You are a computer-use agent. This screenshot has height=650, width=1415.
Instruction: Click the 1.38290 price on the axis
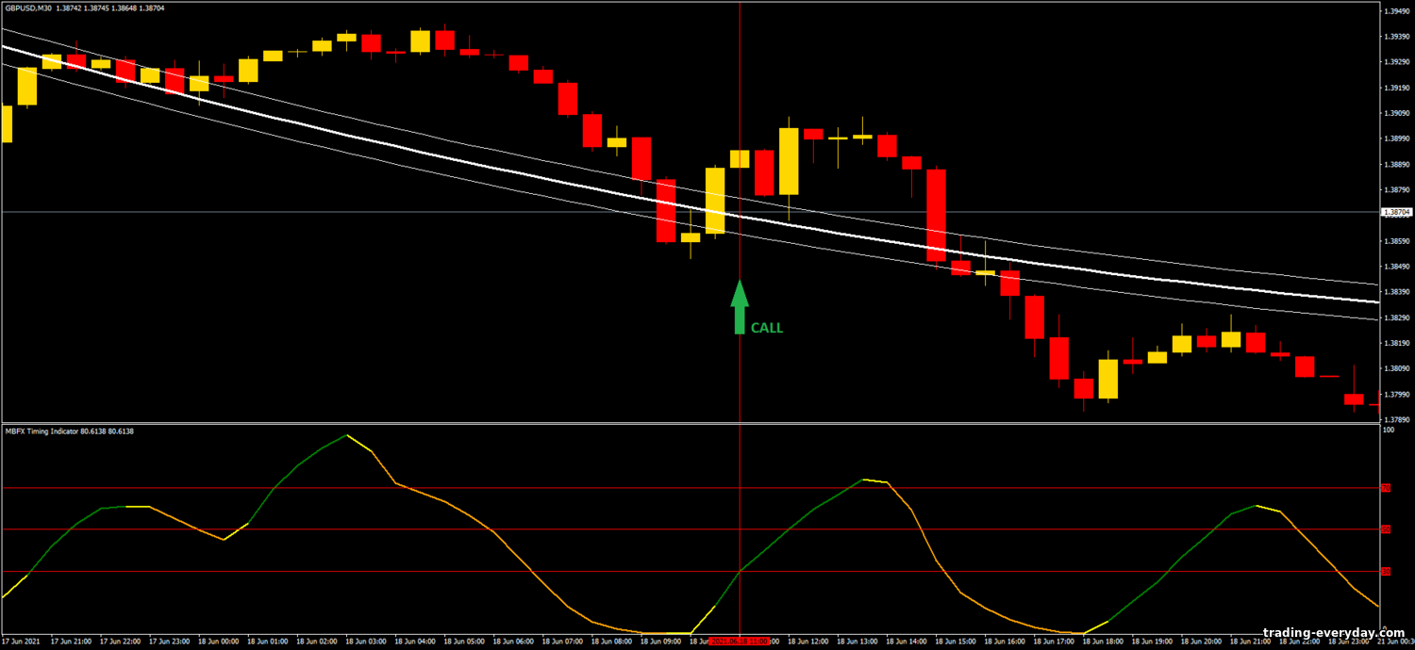tap(1396, 317)
